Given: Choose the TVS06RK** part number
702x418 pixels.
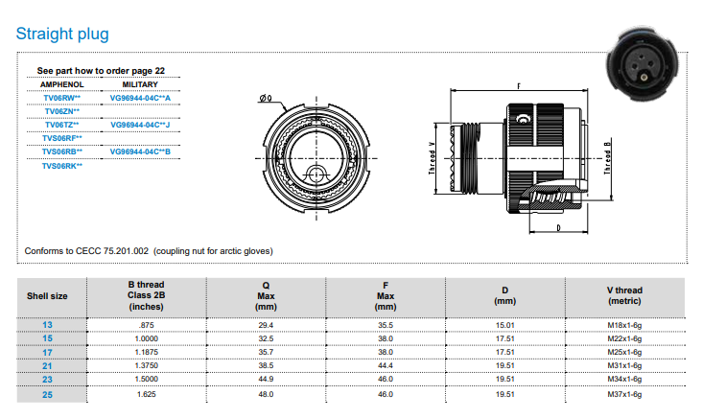Looking at the screenshot, I should click(62, 165).
